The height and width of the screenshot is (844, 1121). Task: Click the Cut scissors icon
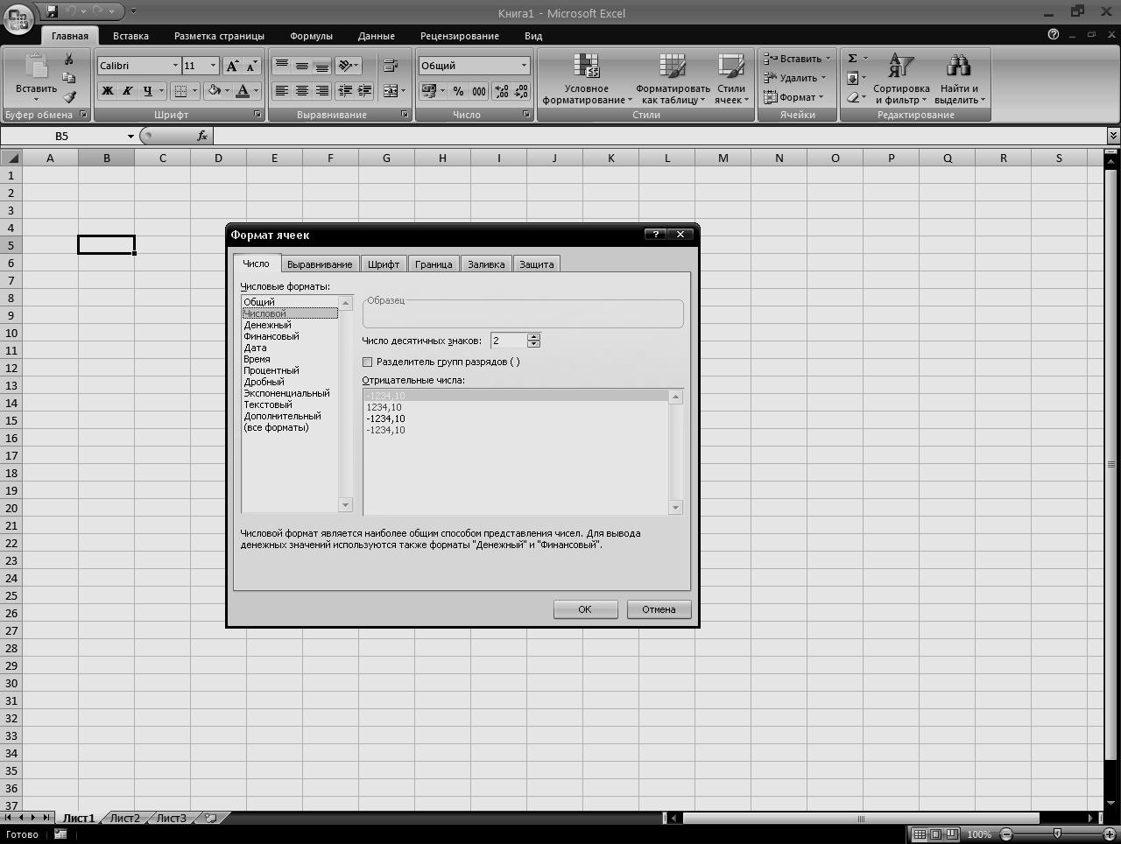pos(68,60)
